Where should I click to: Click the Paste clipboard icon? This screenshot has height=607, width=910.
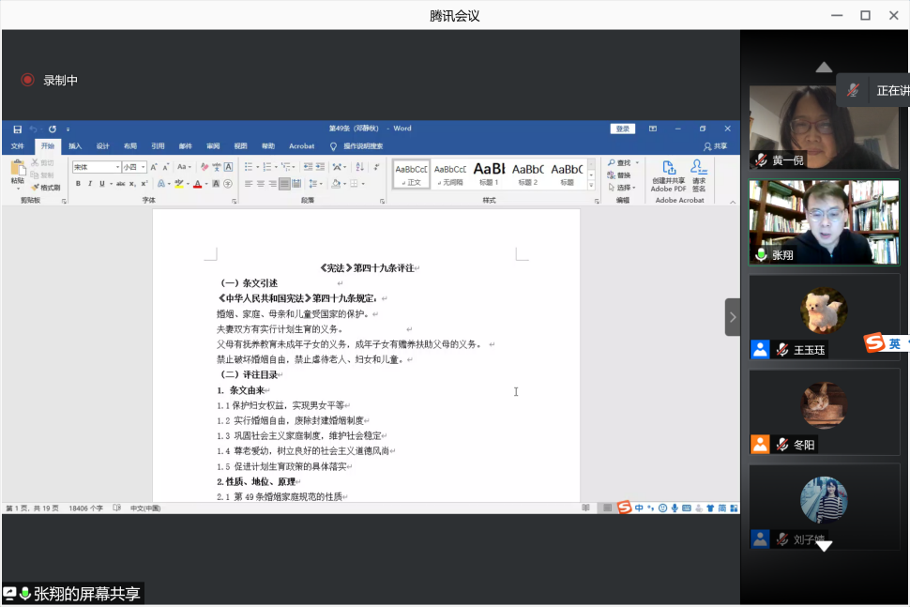[17, 171]
